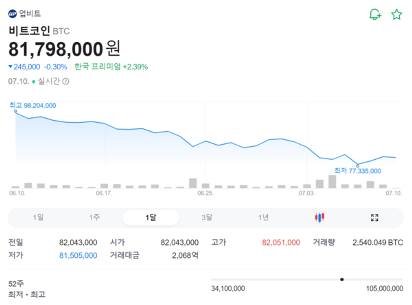The width and height of the screenshot is (412, 305).
Task: Click the 최저 77,335,000 low point label
Action: [358, 170]
